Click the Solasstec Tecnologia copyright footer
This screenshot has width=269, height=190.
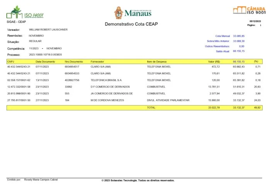tap(138, 180)
